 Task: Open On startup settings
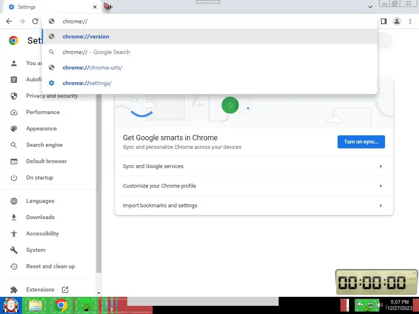[x=40, y=177]
